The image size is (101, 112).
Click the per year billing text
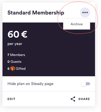[x=15, y=44]
